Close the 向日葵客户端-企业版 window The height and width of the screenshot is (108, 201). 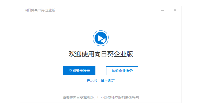tap(175, 10)
